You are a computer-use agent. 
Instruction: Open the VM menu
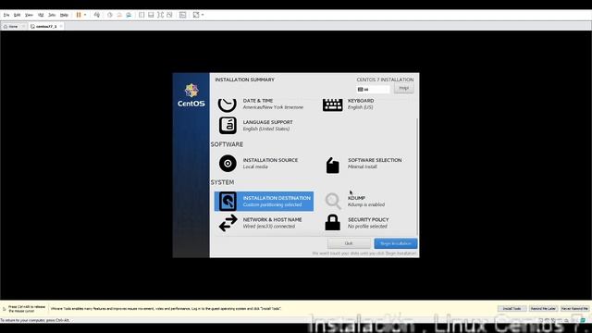click(41, 15)
